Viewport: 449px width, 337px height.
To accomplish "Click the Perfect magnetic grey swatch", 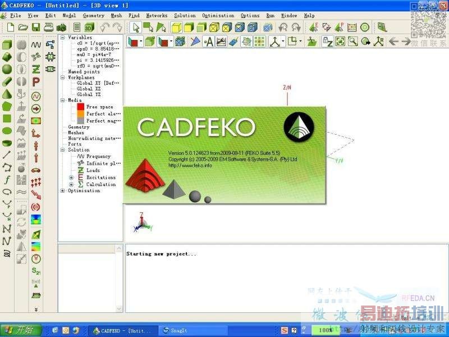I will [81, 121].
